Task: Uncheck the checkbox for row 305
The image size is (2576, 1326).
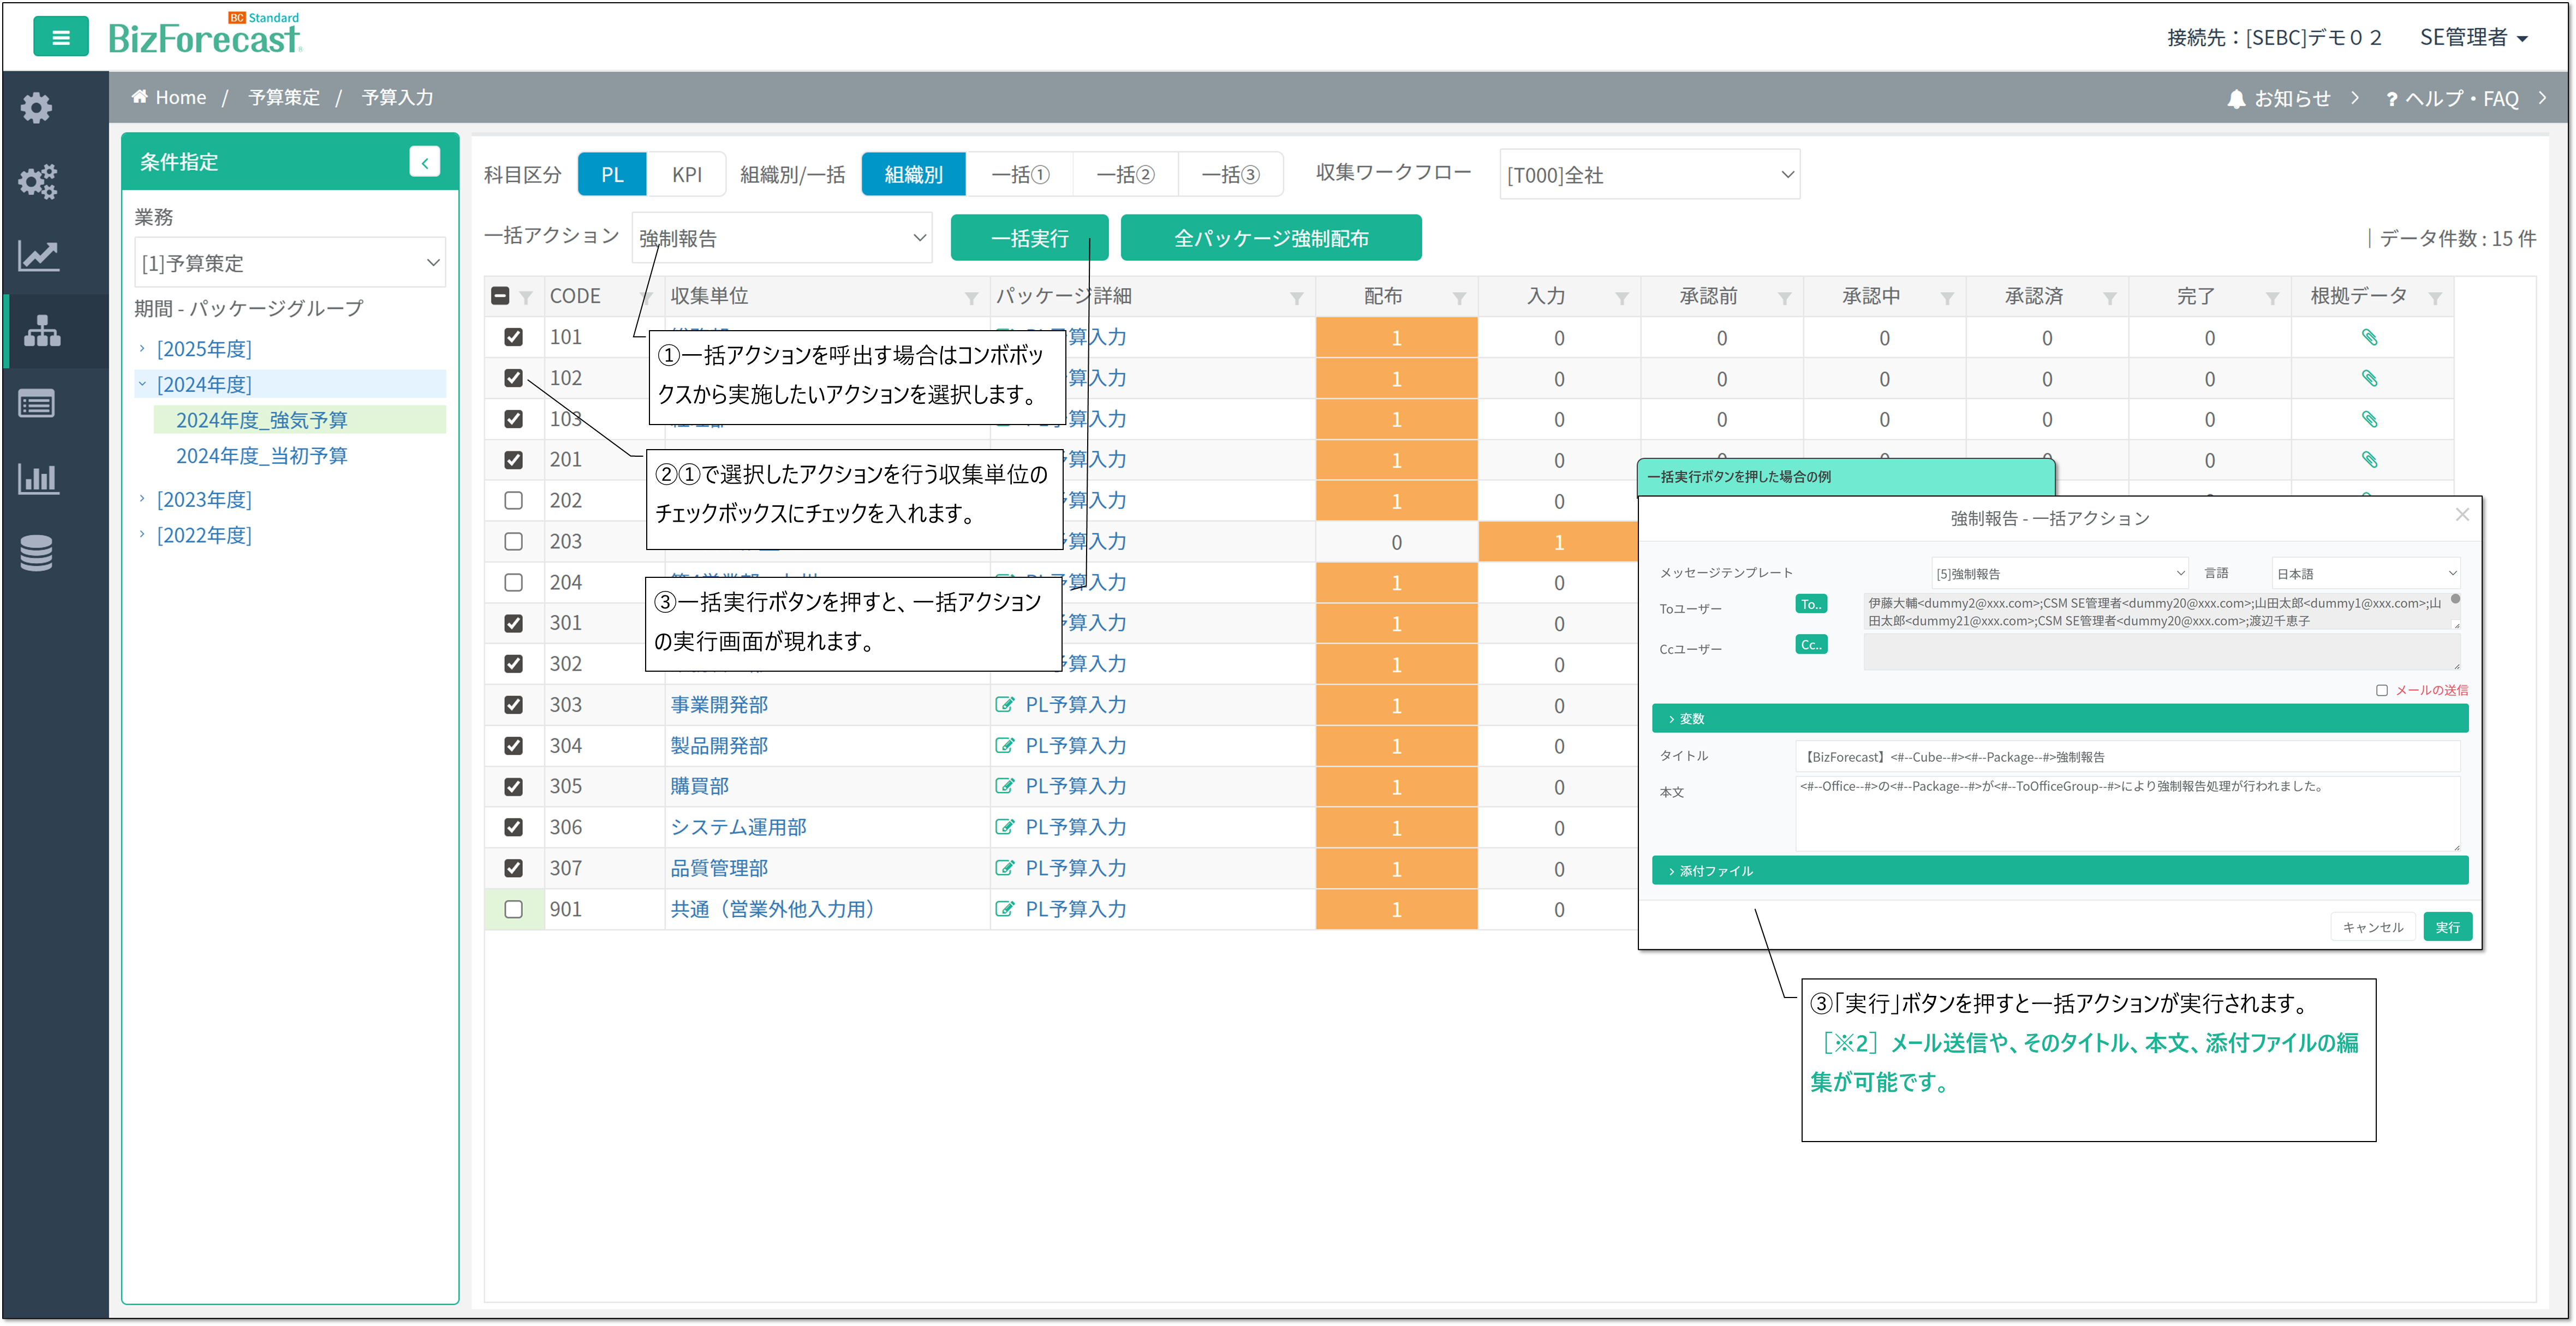Action: (x=513, y=787)
